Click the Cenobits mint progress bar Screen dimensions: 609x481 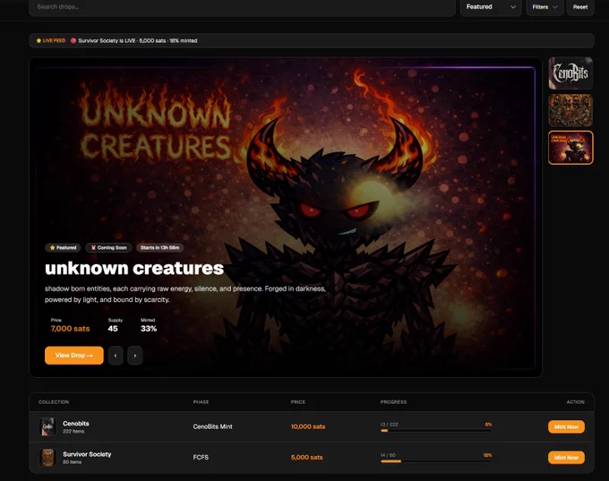click(436, 431)
